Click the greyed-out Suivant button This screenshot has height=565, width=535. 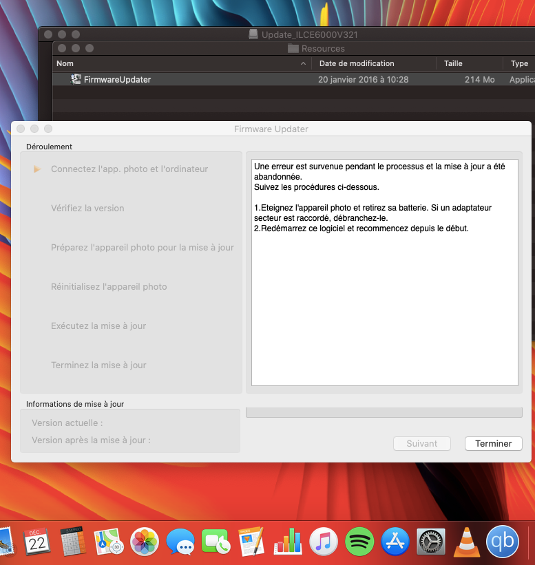pos(421,444)
